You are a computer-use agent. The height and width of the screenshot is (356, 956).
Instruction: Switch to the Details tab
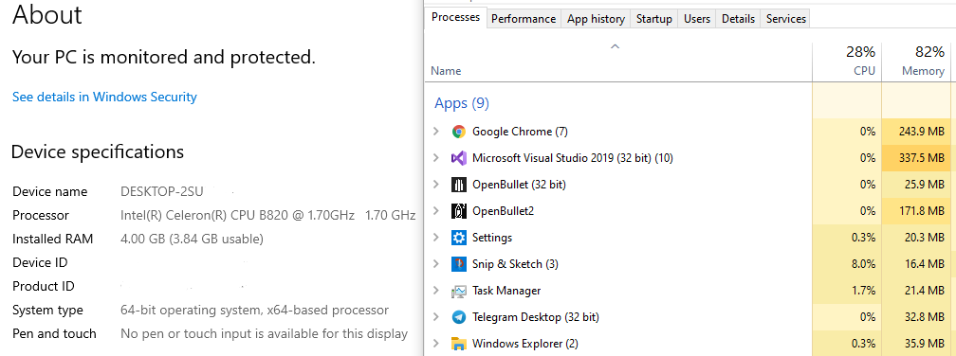(x=738, y=19)
